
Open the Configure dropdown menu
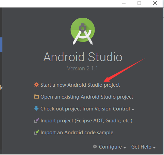[x=110, y=147]
